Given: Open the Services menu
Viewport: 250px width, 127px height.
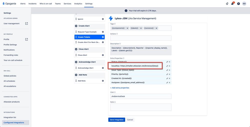Looking at the screenshot, I should tap(68, 4).
